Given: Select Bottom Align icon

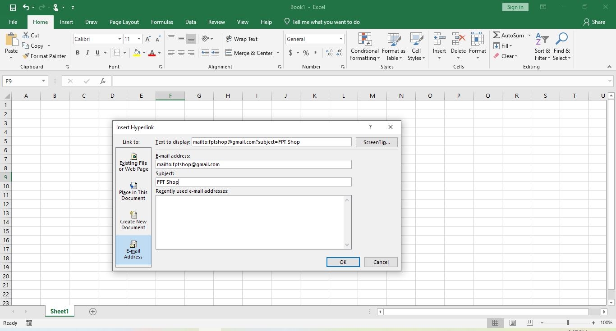Looking at the screenshot, I should point(191,39).
